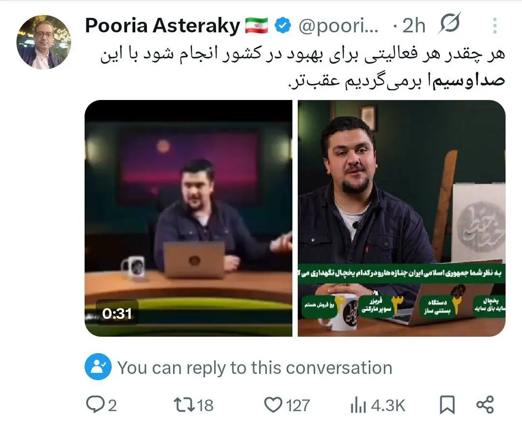Click the Grok slashed-circle icon

[449, 23]
